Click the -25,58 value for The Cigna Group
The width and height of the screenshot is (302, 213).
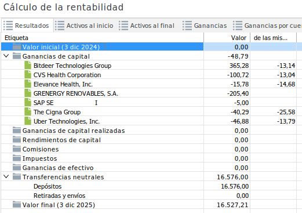coord(286,112)
